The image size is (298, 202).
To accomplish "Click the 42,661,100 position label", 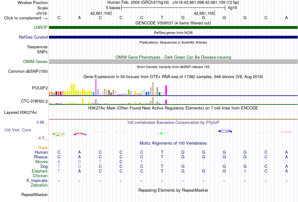I will tap(100, 13).
